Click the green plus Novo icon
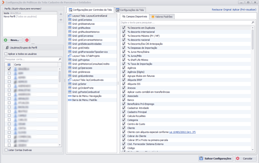The width and height of the screenshot is (259, 163). point(6,40)
